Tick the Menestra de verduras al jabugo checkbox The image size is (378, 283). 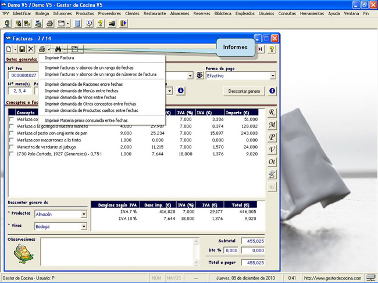click(x=12, y=147)
